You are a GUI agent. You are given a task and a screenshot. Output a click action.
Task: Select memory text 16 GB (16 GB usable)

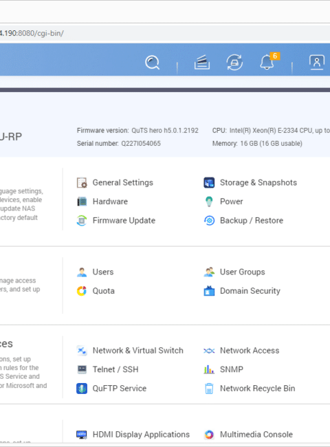point(271,144)
